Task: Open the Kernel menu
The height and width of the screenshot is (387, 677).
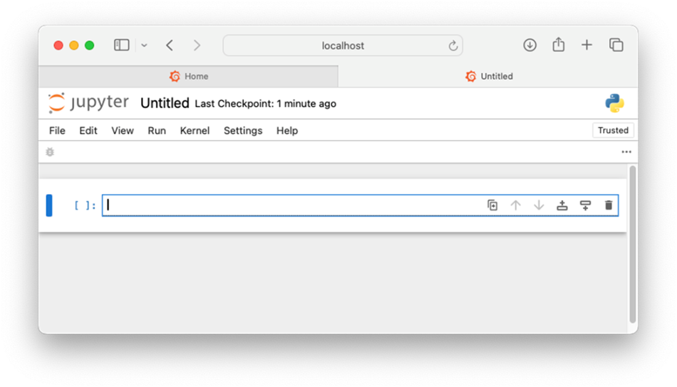Action: pos(194,130)
